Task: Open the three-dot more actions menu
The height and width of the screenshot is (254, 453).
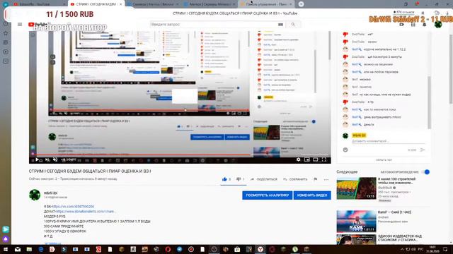Action: tap(326, 179)
